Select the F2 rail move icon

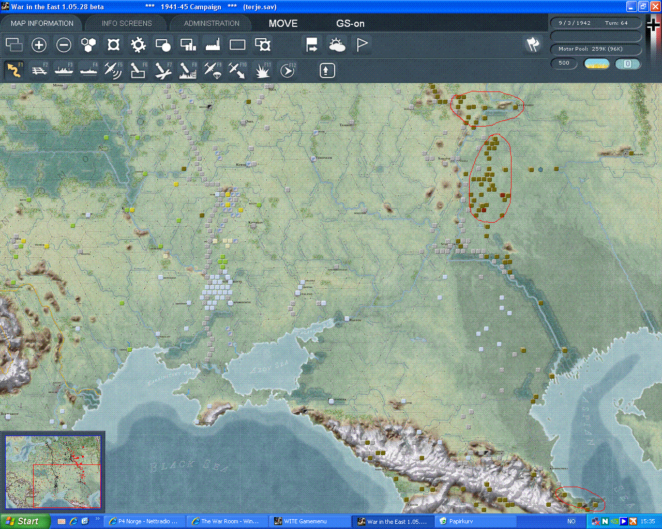pos(39,70)
